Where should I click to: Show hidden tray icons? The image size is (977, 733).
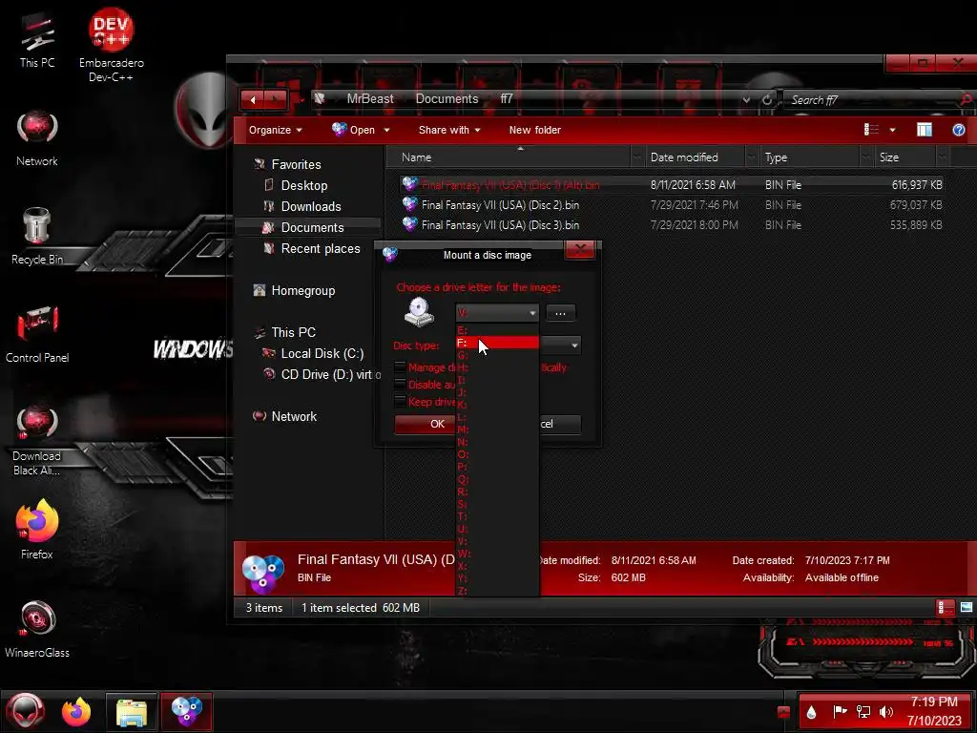tap(784, 712)
